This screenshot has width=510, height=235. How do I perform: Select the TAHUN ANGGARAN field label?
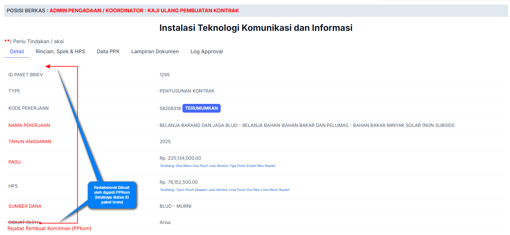[30, 142]
